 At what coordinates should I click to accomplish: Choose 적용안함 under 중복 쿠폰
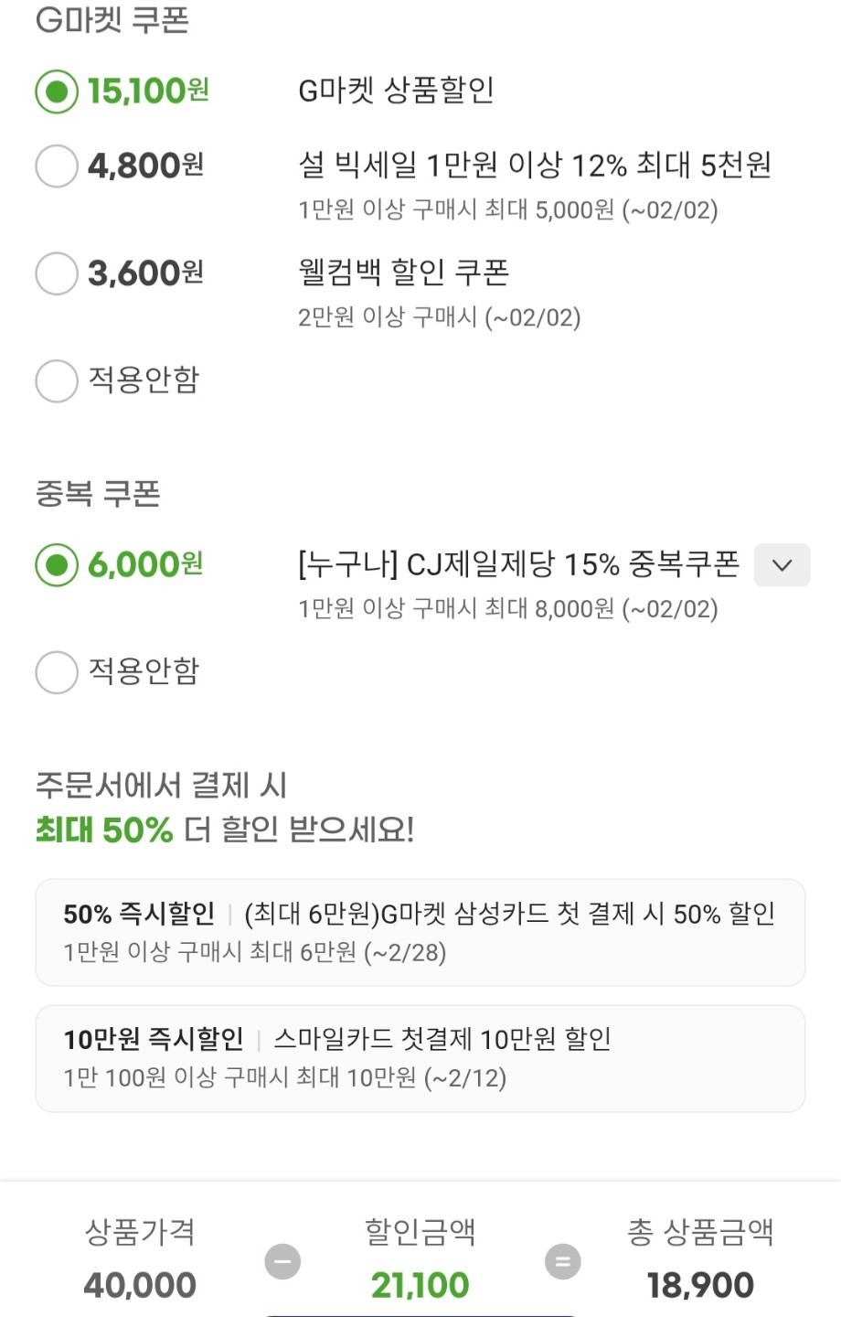coord(57,672)
